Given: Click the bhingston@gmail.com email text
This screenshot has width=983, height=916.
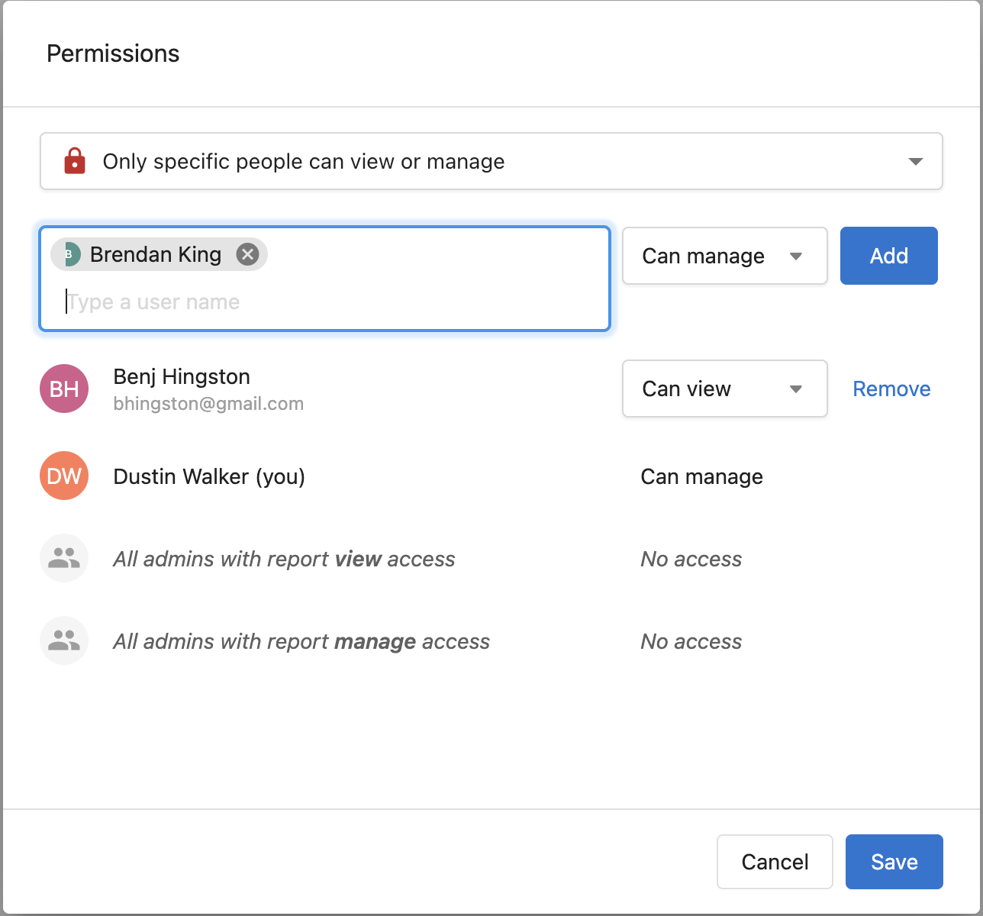Looking at the screenshot, I should pos(208,404).
